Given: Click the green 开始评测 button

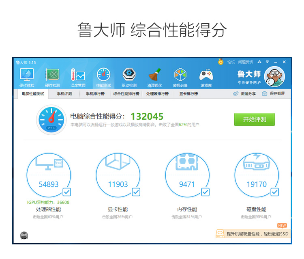Looking at the screenshot, I should (x=255, y=119).
